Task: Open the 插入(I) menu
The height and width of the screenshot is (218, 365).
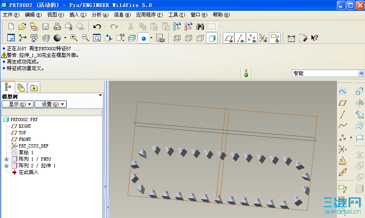Action: pyautogui.click(x=78, y=15)
